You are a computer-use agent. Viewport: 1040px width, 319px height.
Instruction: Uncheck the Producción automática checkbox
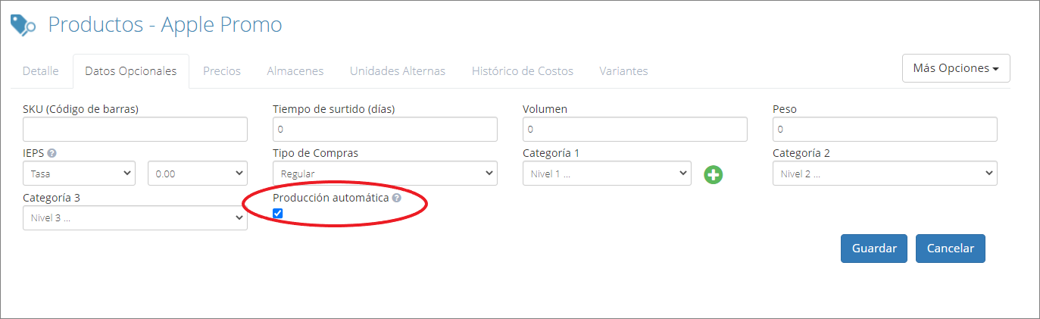tap(278, 213)
